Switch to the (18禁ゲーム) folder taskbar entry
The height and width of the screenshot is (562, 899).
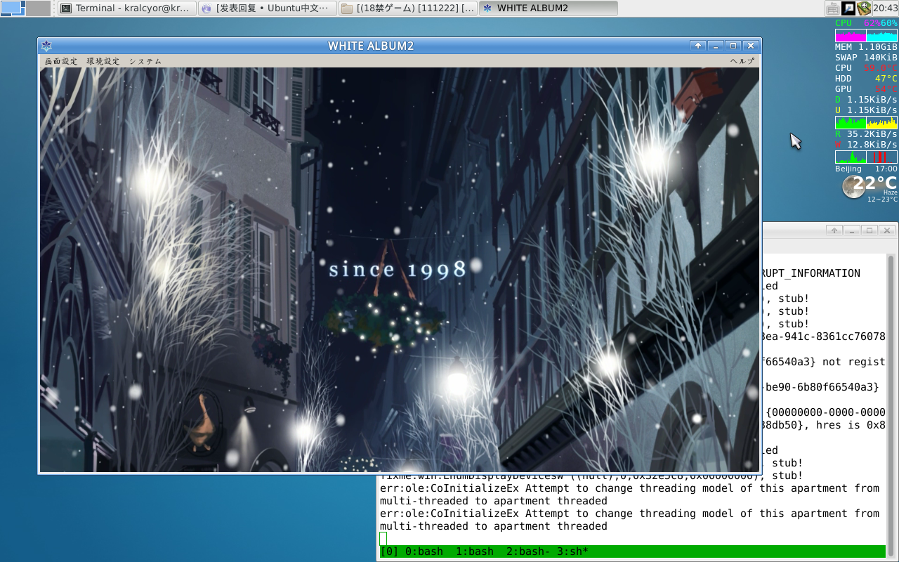pos(407,8)
